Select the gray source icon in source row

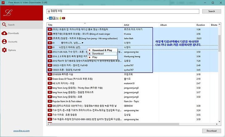point(54,18)
